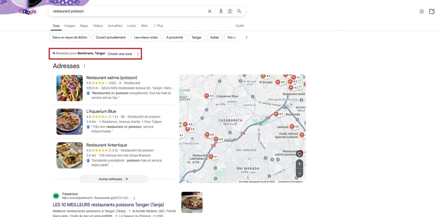The height and width of the screenshot is (217, 441).
Task: Switch to the Actualités tab
Action: (115, 26)
